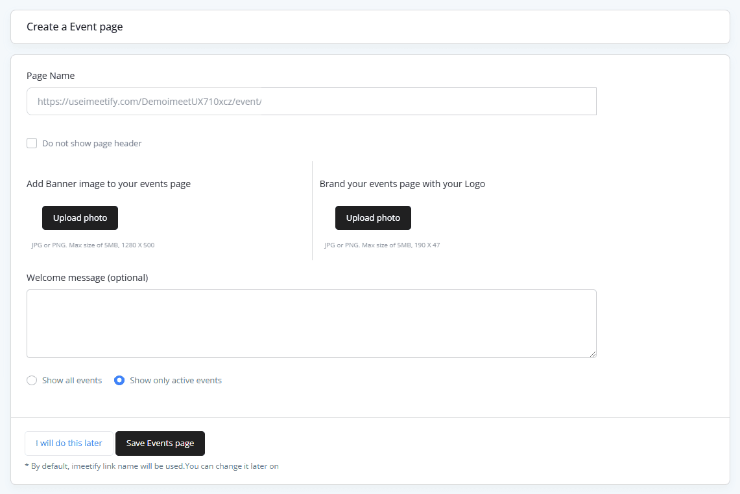Click the default imeetify link name footnote

point(152,466)
